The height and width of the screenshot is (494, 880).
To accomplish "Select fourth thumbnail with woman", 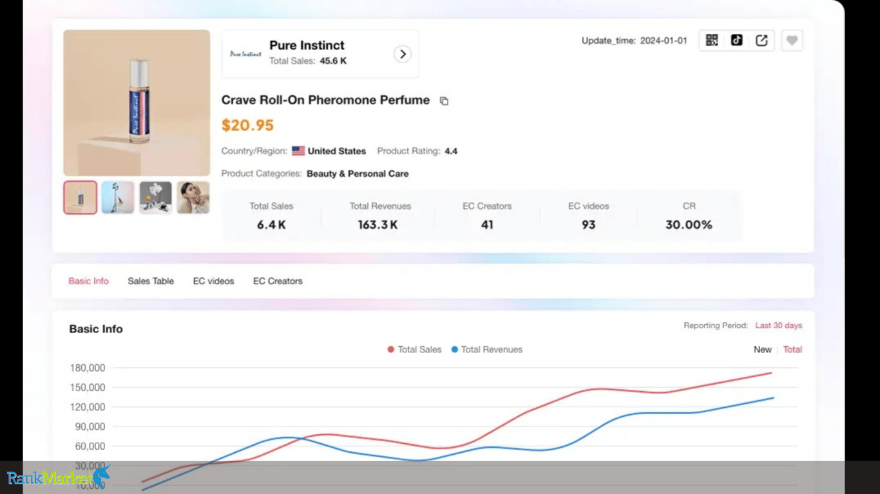I will point(193,197).
